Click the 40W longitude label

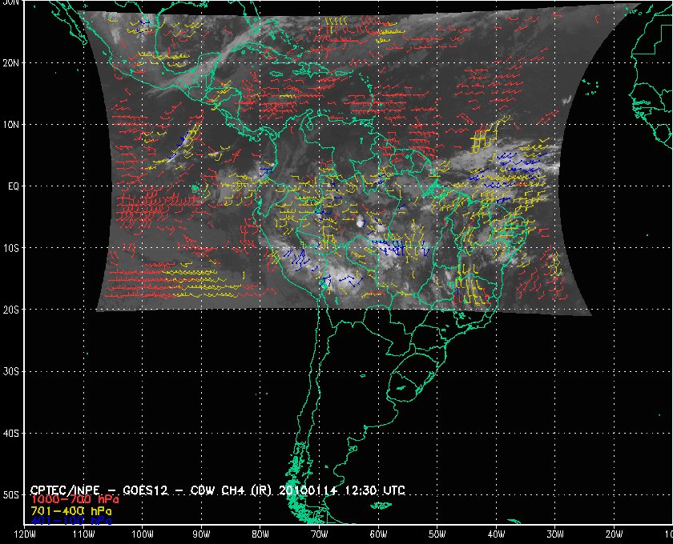[x=496, y=534]
